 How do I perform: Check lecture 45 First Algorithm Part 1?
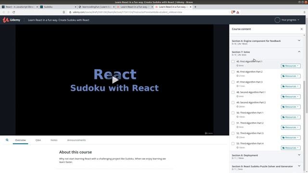(233, 62)
